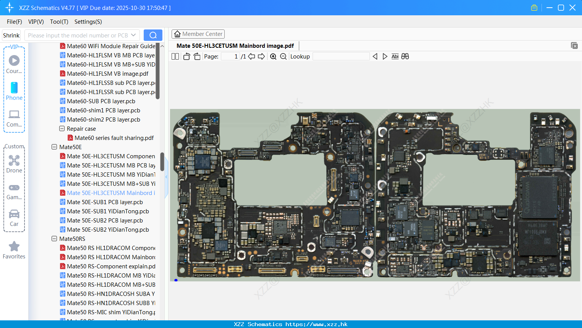This screenshot has height=328, width=582.
Task: Open Mate50 RS-Component explain.pdf
Action: pos(107,266)
